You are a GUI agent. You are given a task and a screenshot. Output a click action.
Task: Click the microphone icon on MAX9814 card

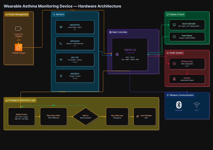click(61, 76)
